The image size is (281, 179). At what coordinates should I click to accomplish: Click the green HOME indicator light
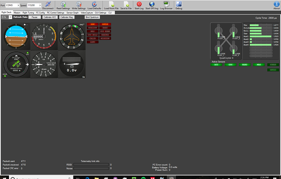tap(5, 76)
